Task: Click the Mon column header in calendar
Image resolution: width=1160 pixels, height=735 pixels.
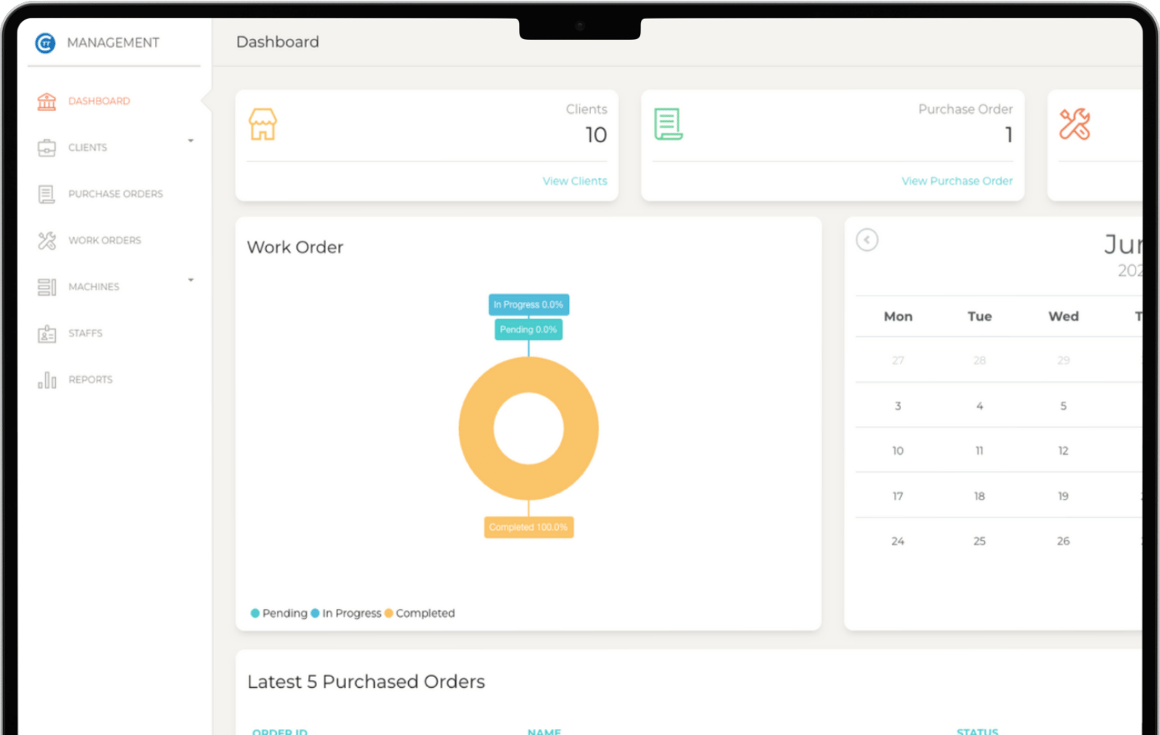Action: point(898,317)
